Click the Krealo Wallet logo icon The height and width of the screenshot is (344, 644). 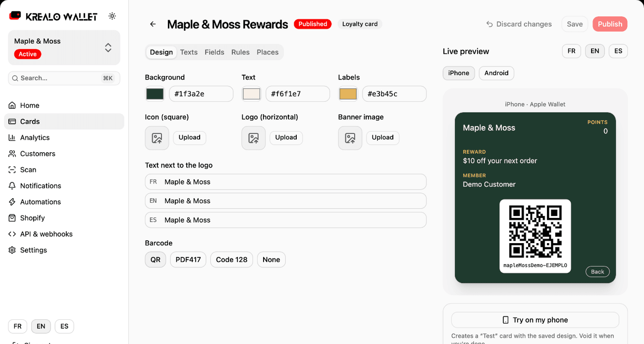(15, 16)
